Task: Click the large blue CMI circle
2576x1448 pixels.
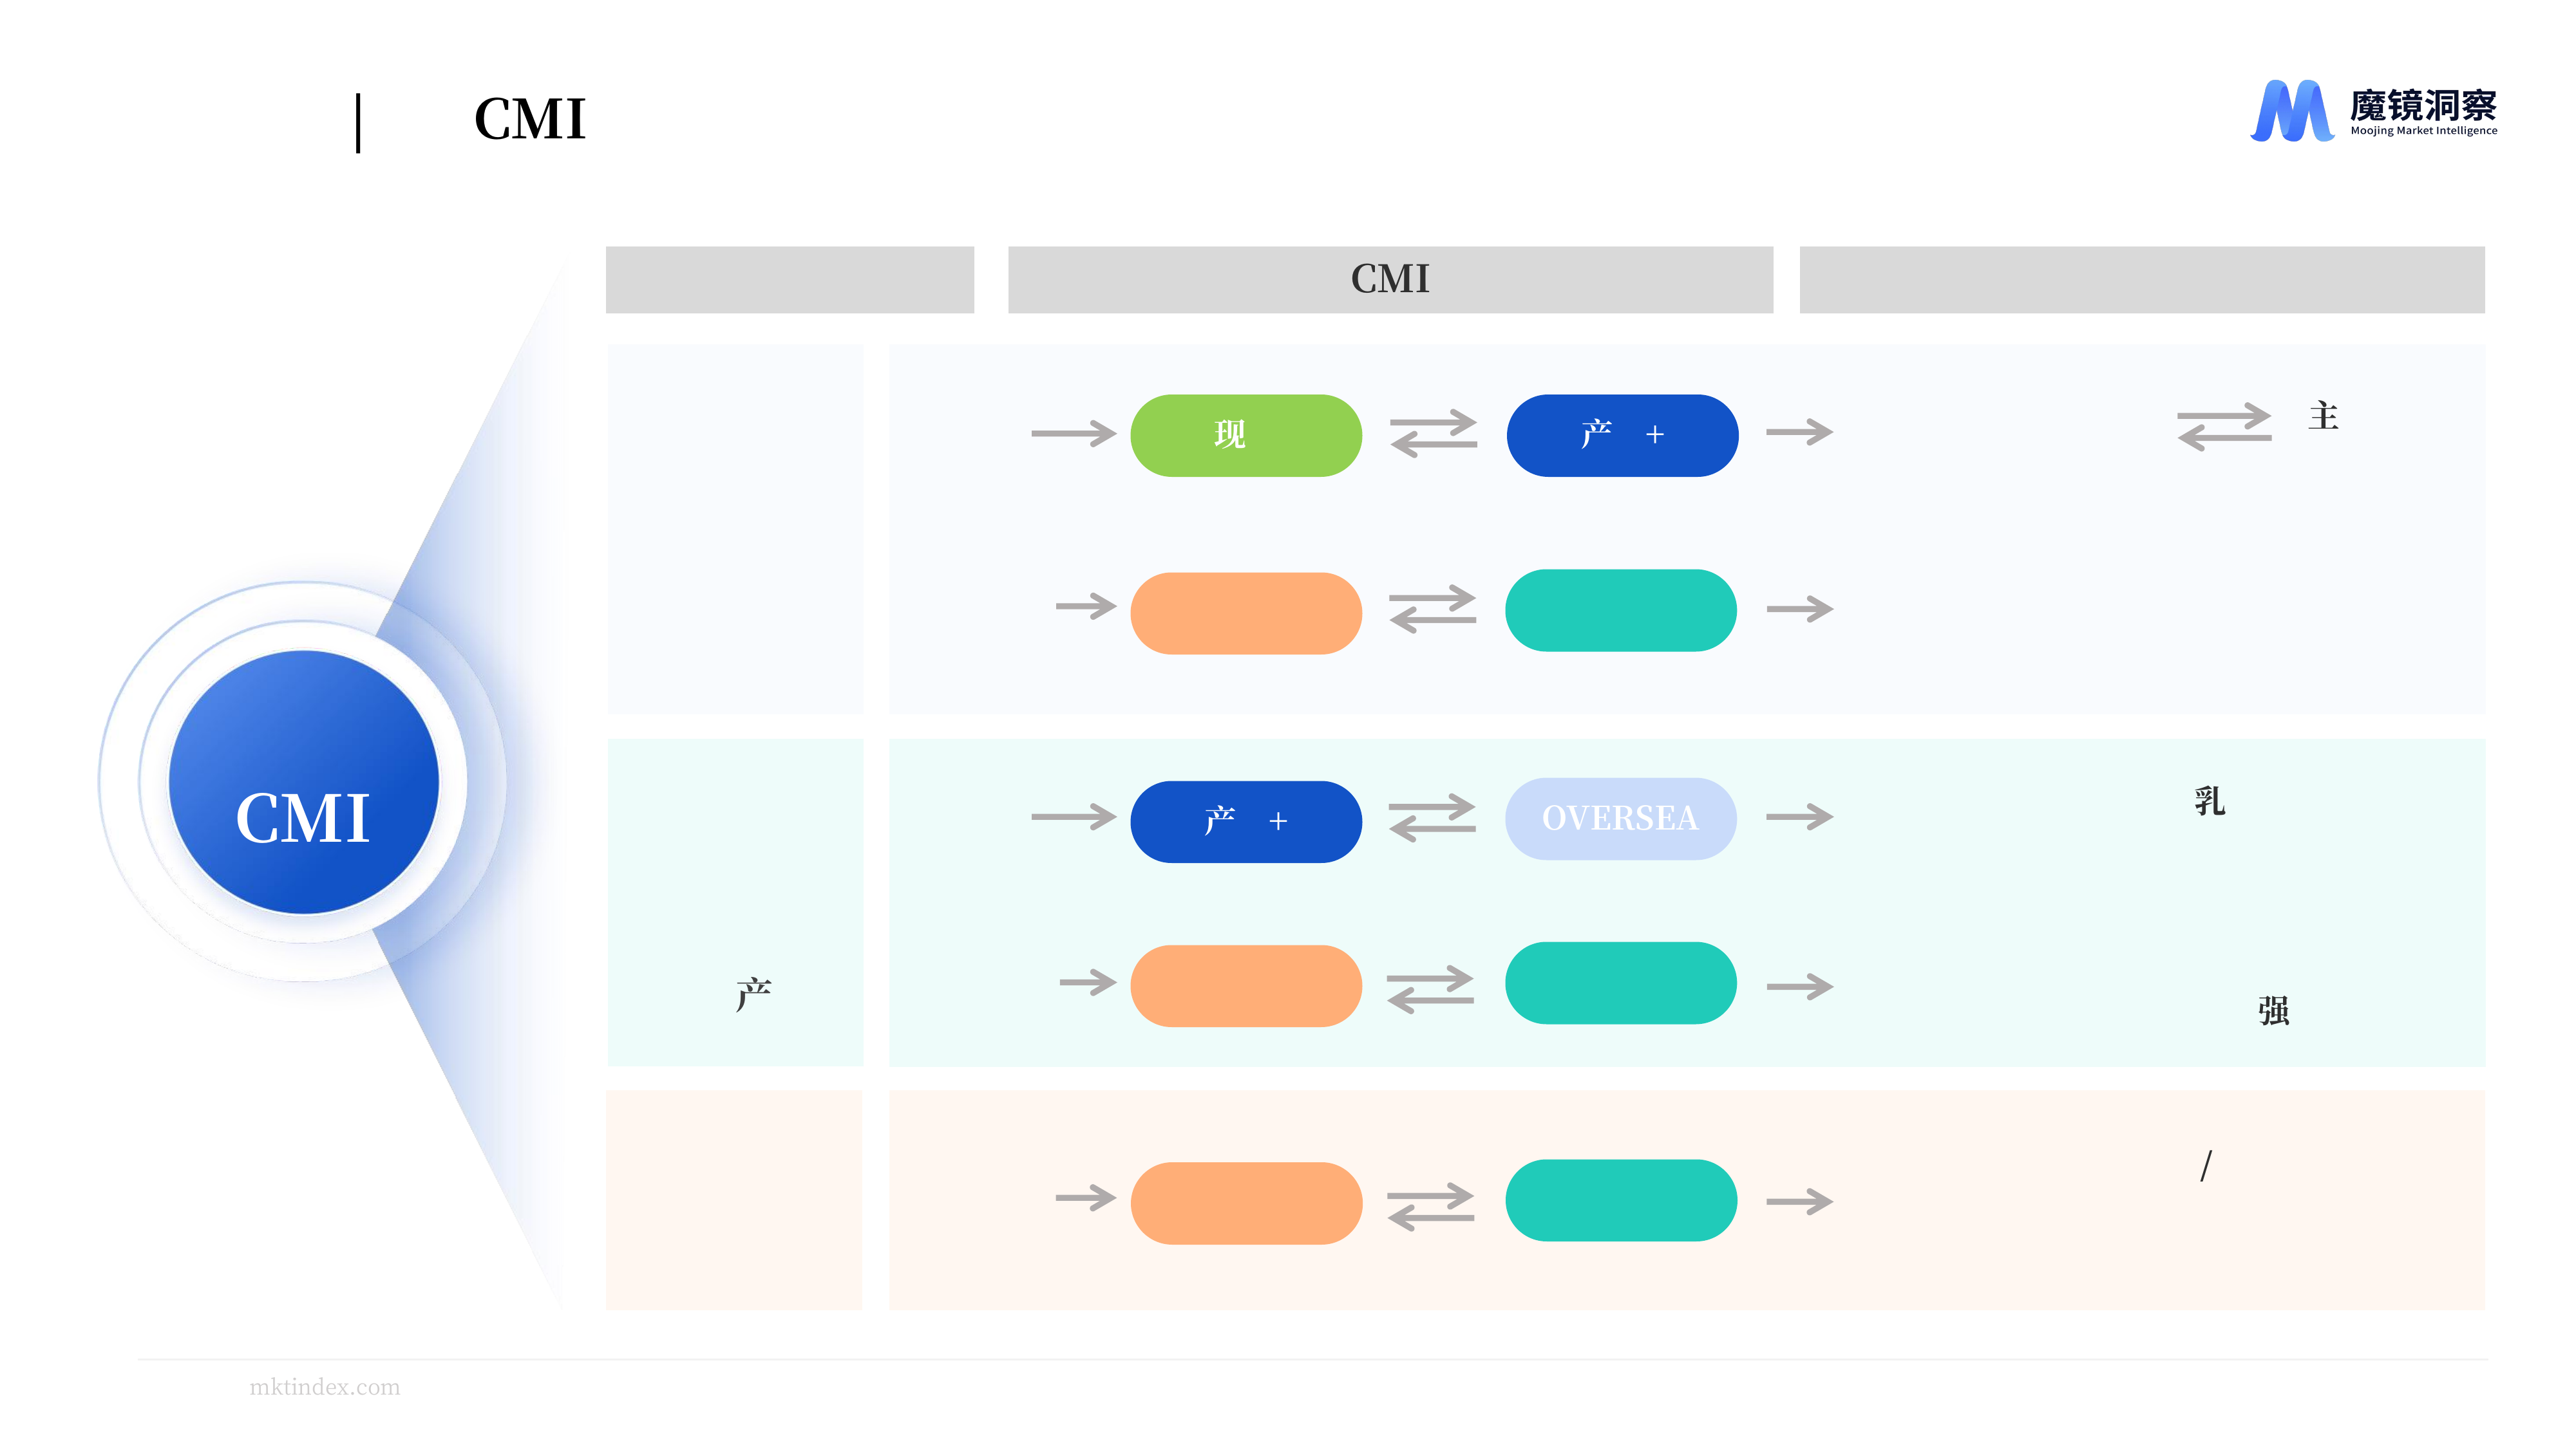Action: pos(304,781)
